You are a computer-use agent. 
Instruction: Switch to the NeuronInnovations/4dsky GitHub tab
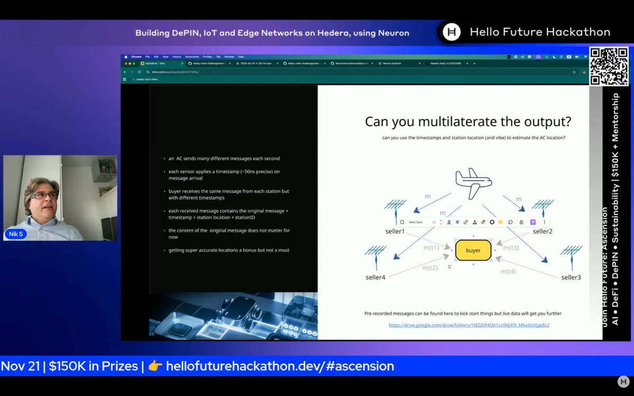[351, 63]
